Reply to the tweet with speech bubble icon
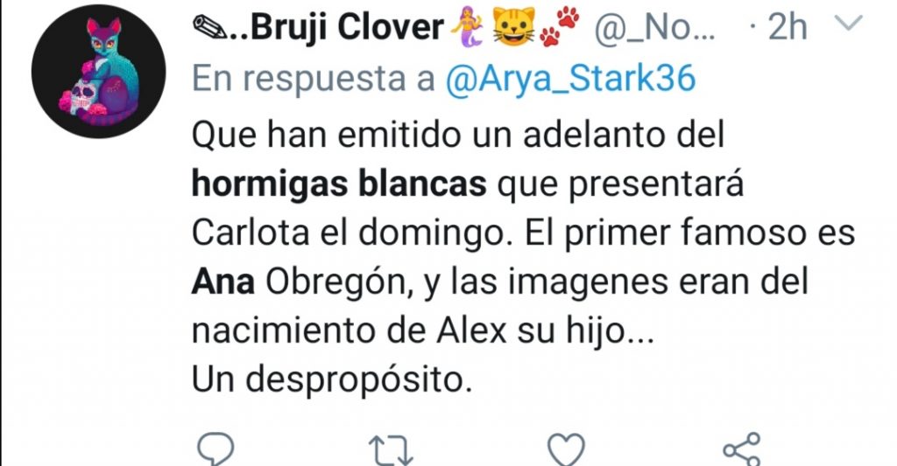Viewport: 897px width, 466px height. point(215,450)
